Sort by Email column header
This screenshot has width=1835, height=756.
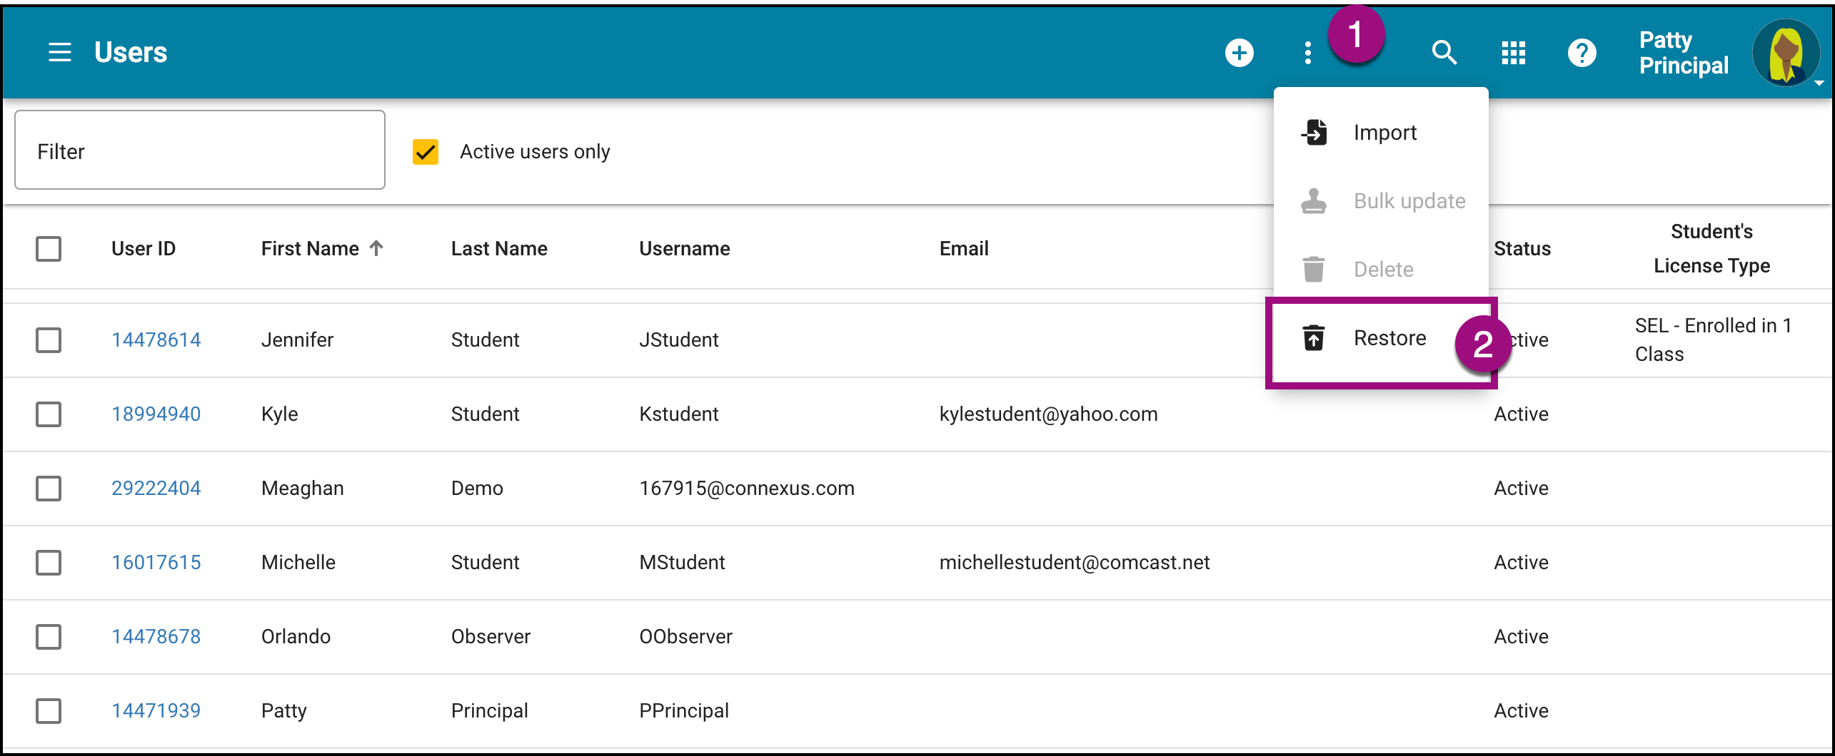click(x=964, y=249)
